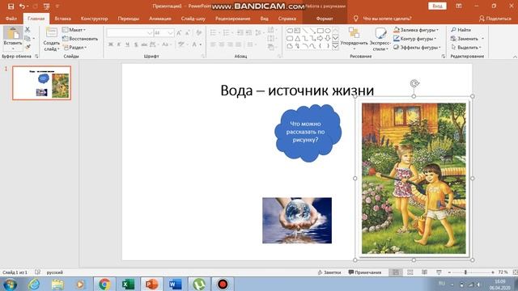
Task: Click the lightbulb Tell Me icon
Action: pyautogui.click(x=356, y=19)
